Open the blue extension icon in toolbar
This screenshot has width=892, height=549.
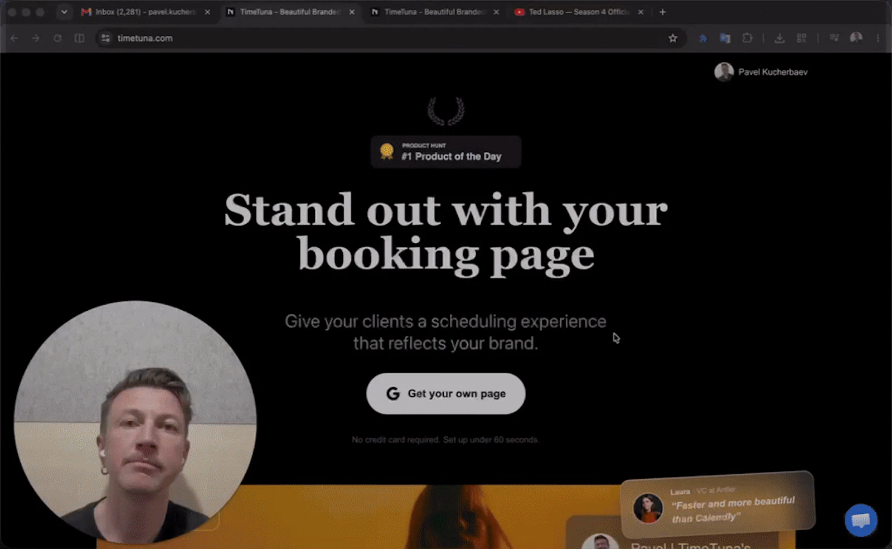coord(703,38)
